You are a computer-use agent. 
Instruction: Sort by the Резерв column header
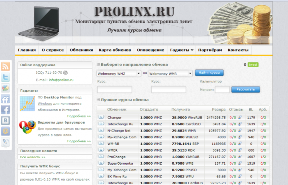pyautogui.click(x=219, y=110)
